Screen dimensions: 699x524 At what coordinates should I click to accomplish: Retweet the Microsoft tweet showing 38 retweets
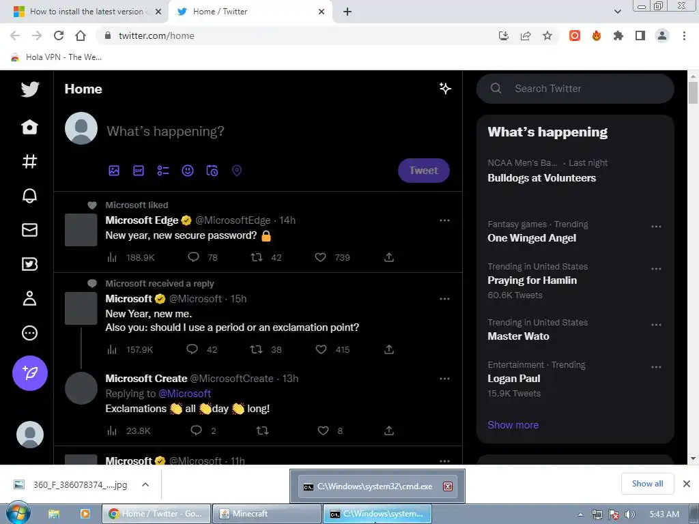257,349
